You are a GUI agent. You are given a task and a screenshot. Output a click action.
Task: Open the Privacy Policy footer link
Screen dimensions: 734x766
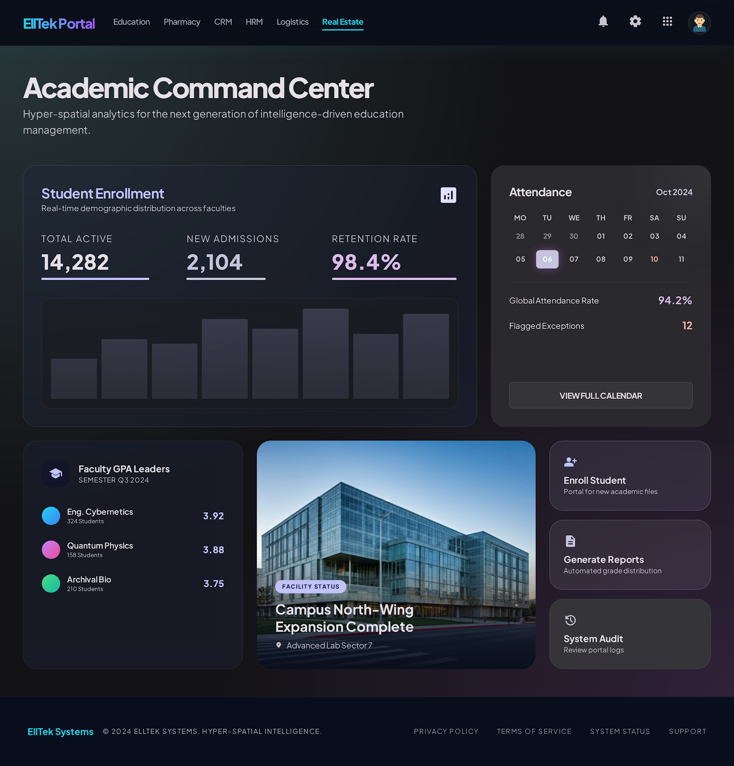point(446,732)
